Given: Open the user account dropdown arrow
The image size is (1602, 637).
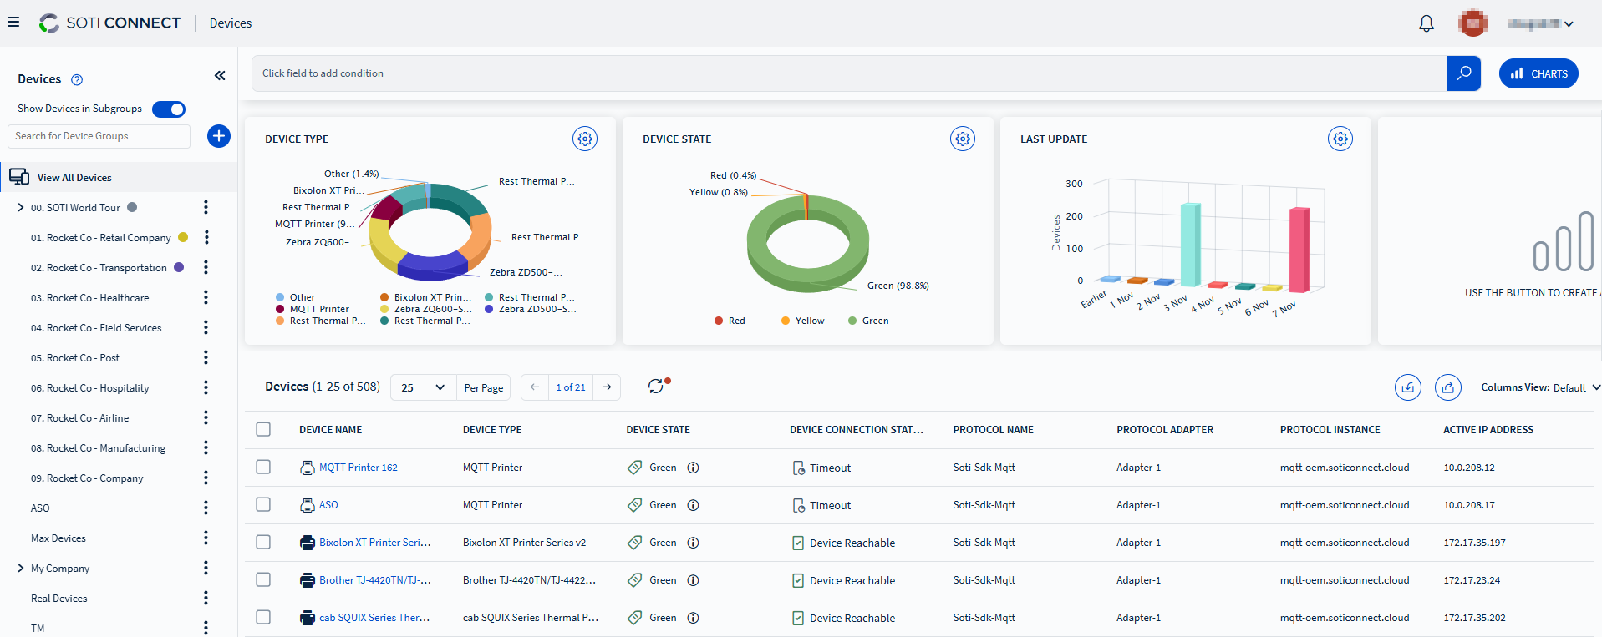Looking at the screenshot, I should (1569, 24).
